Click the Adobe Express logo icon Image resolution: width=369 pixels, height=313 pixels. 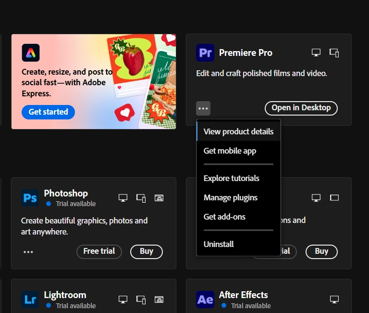point(31,52)
